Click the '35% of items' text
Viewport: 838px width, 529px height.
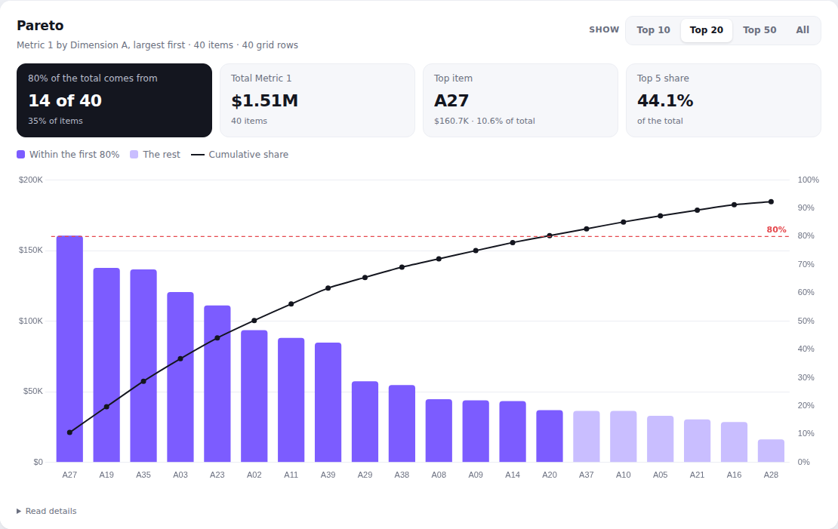click(x=55, y=121)
